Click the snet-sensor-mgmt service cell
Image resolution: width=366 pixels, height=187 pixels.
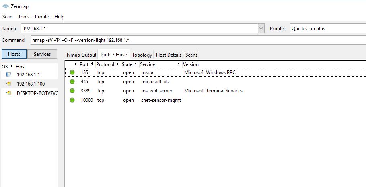[161, 100]
